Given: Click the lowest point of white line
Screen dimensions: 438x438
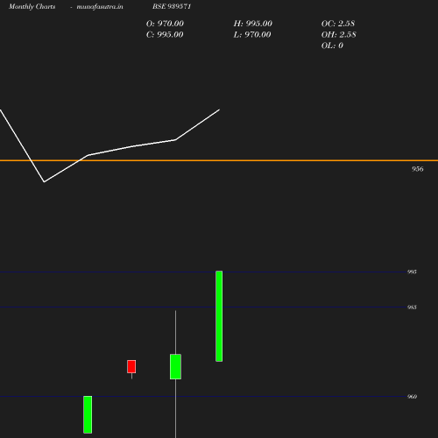Looking at the screenshot, I should point(44,182).
